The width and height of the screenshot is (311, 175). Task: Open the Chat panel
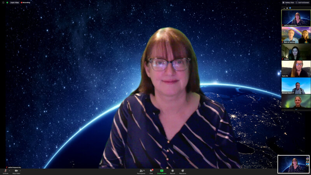[151, 171]
